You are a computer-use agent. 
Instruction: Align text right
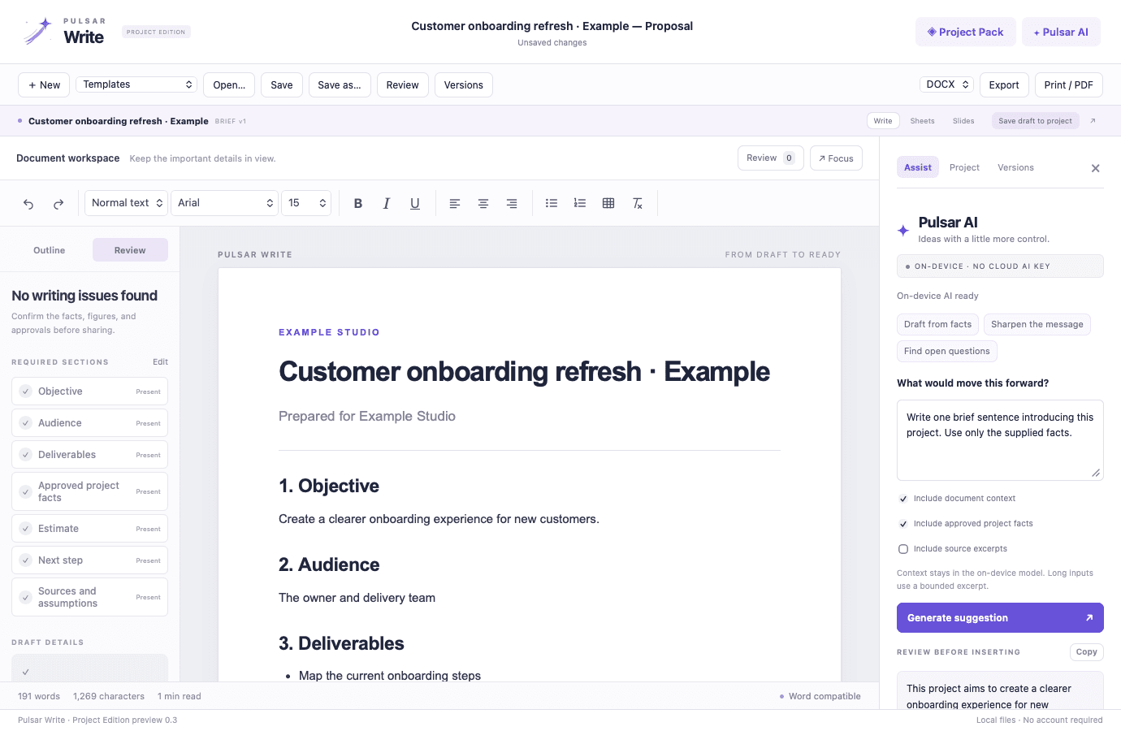(512, 204)
